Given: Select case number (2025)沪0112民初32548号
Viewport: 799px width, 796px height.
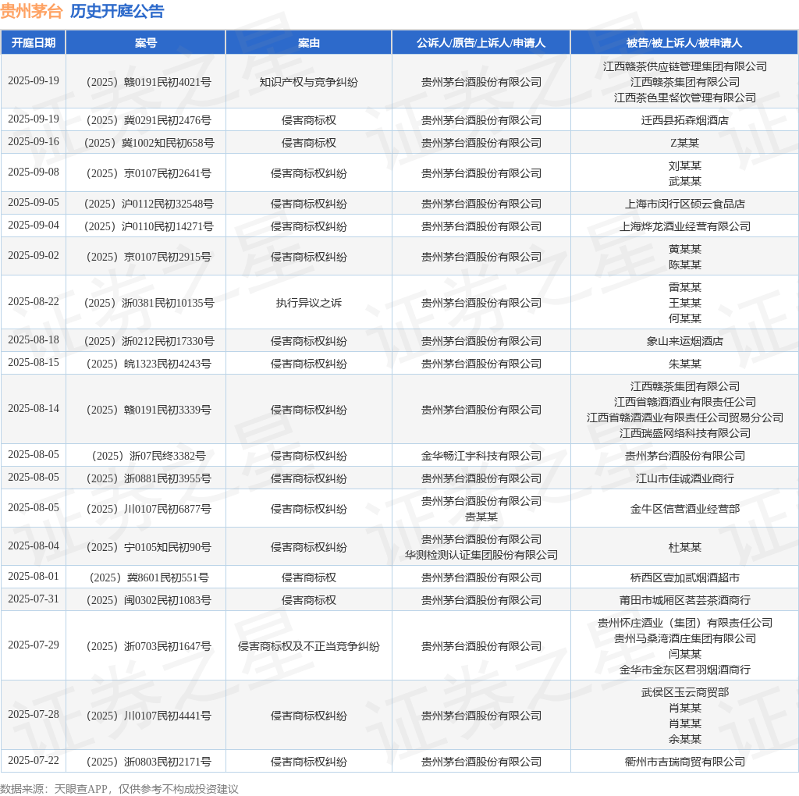Looking at the screenshot, I should point(149,204).
